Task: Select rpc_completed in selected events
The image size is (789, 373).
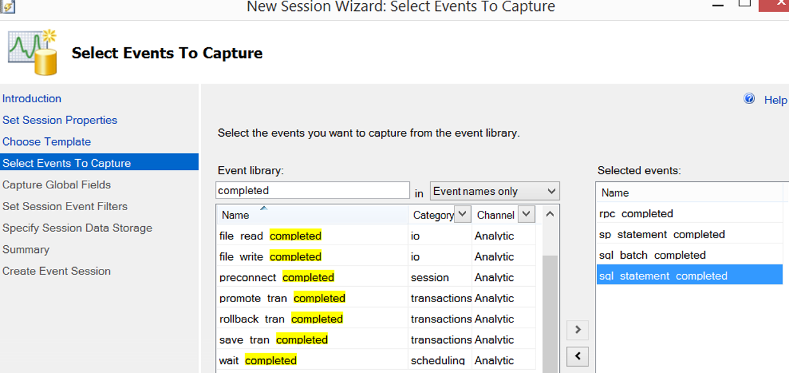Action: (689, 213)
